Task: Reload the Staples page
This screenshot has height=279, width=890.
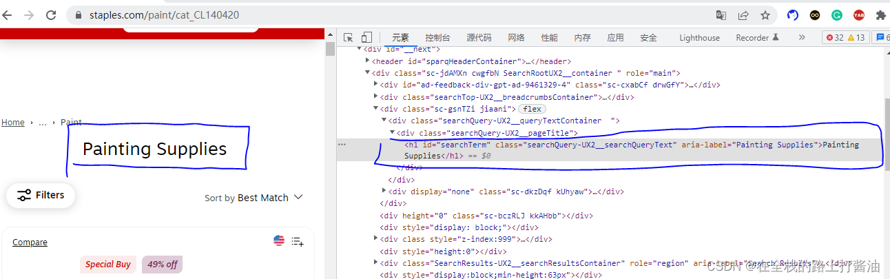Action: [51, 14]
